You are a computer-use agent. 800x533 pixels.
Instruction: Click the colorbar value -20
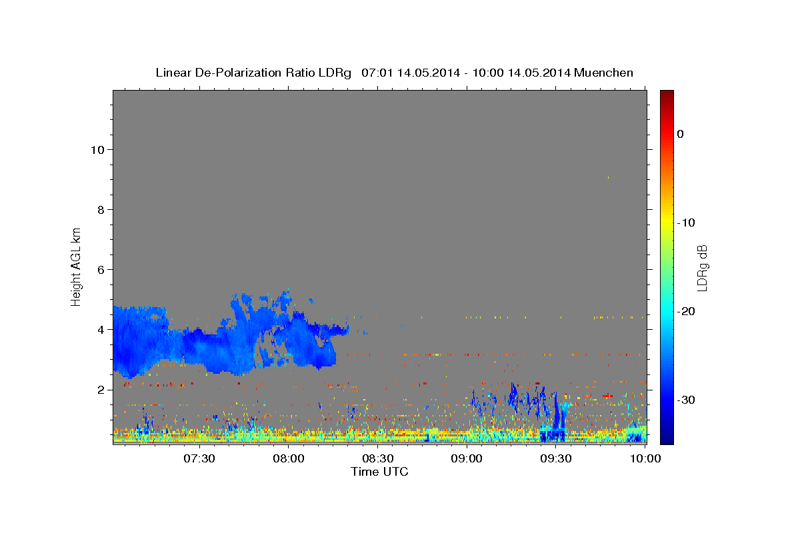click(687, 311)
